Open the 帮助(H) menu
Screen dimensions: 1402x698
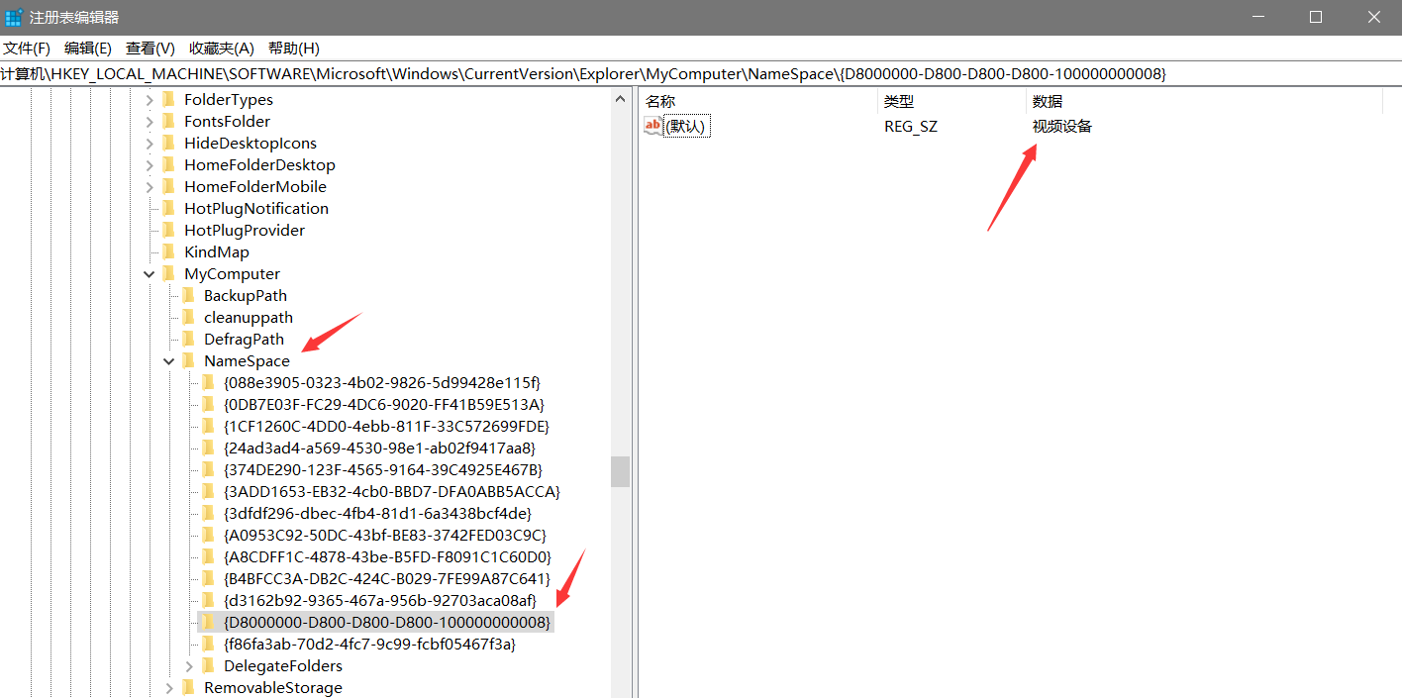coord(294,49)
